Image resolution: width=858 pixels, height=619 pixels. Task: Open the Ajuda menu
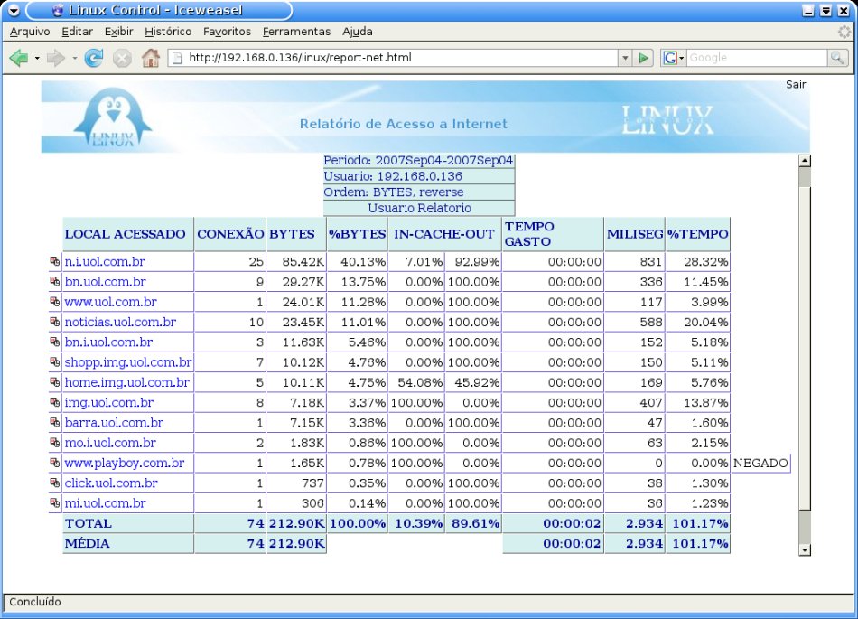(x=358, y=32)
